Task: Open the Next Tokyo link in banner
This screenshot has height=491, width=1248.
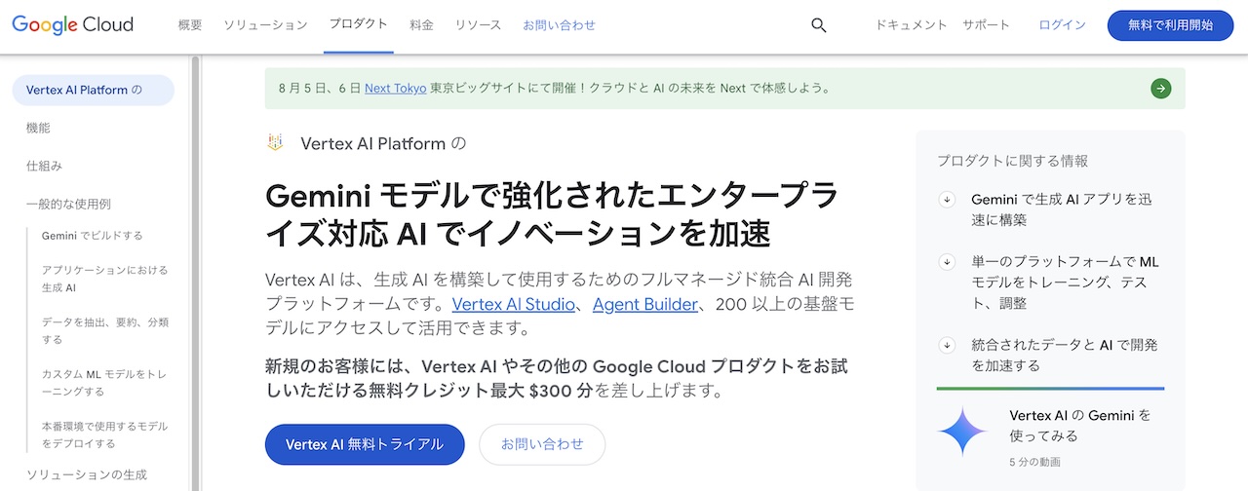Action: click(395, 88)
